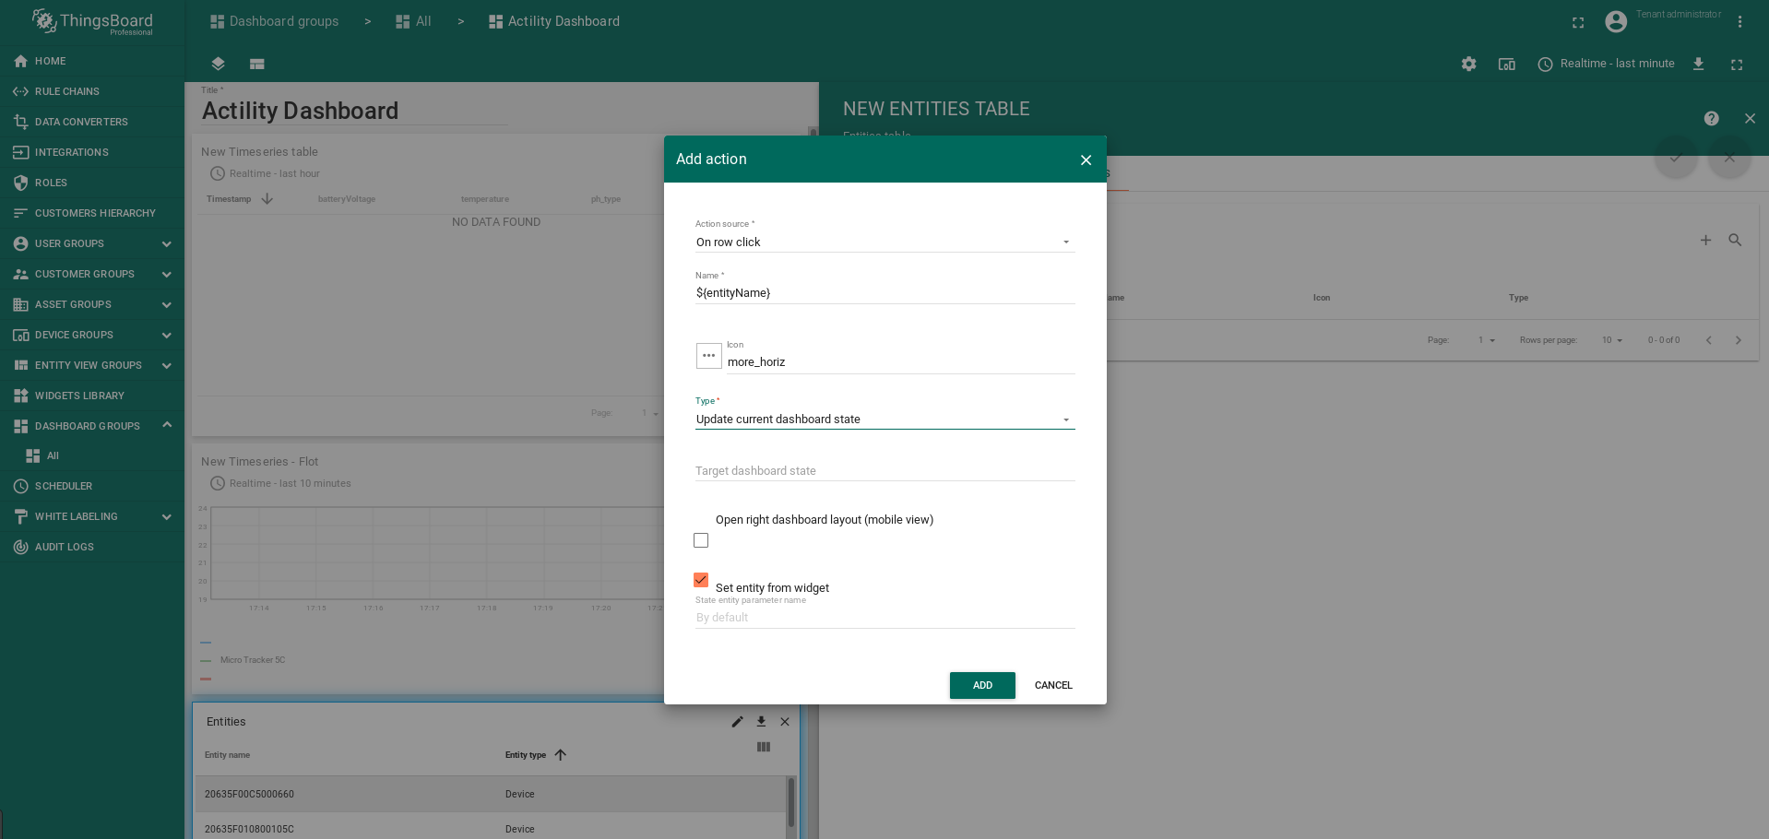Export Entities widget download icon
The image size is (1769, 839).
(761, 722)
